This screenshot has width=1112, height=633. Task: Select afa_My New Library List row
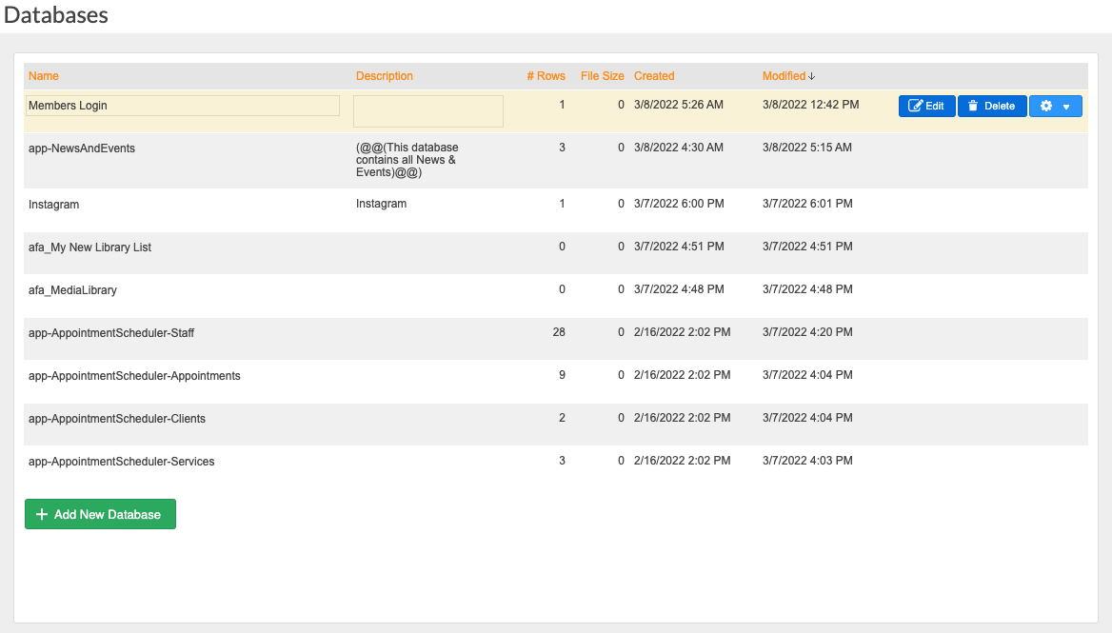(89, 247)
